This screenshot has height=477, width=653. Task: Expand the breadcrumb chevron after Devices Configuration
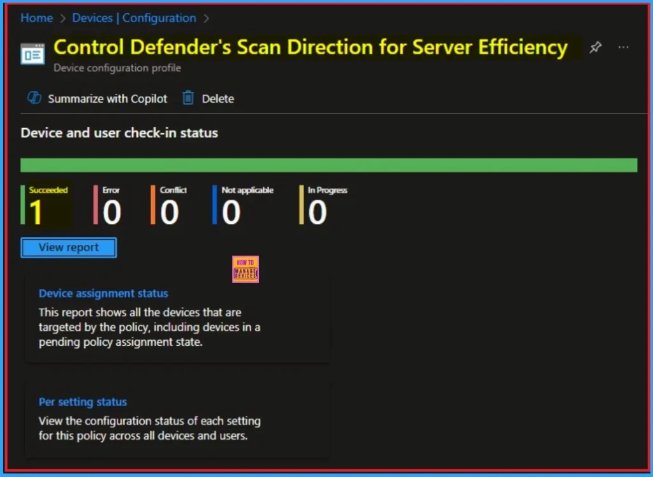[x=206, y=18]
